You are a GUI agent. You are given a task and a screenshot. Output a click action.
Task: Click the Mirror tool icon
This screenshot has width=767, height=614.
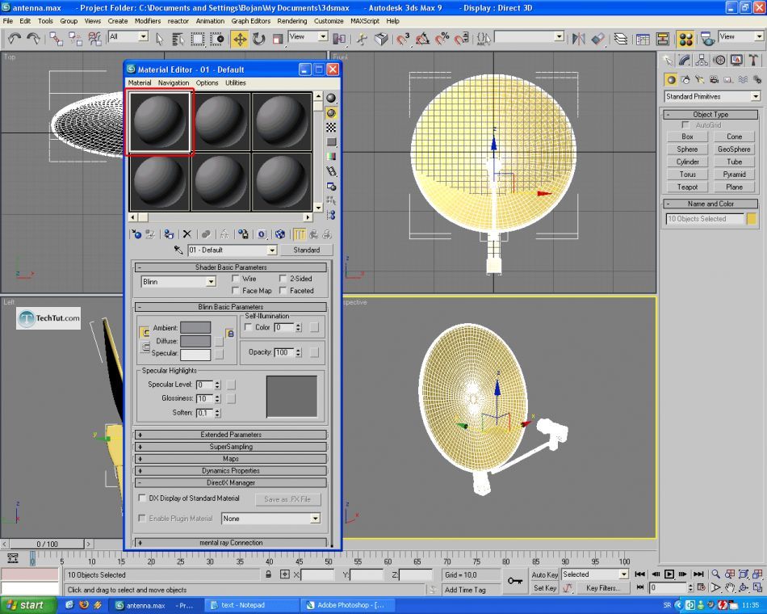tap(579, 39)
